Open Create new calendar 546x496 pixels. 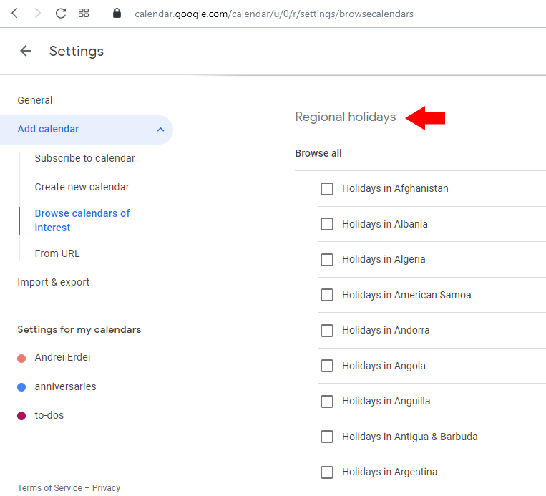(x=82, y=187)
